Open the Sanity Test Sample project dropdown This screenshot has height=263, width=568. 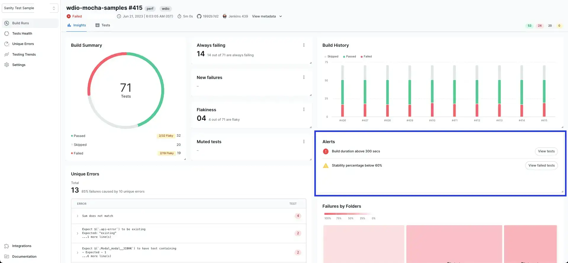coord(30,8)
